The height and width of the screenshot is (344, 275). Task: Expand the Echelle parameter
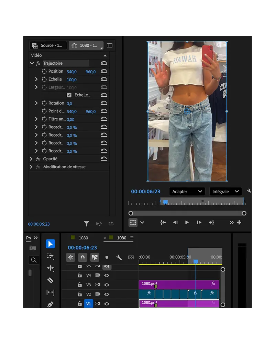point(36,79)
